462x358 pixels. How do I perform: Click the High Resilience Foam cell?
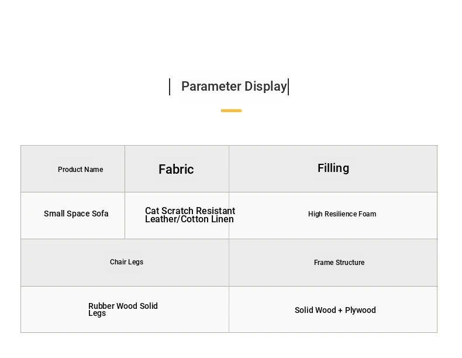[x=333, y=216]
